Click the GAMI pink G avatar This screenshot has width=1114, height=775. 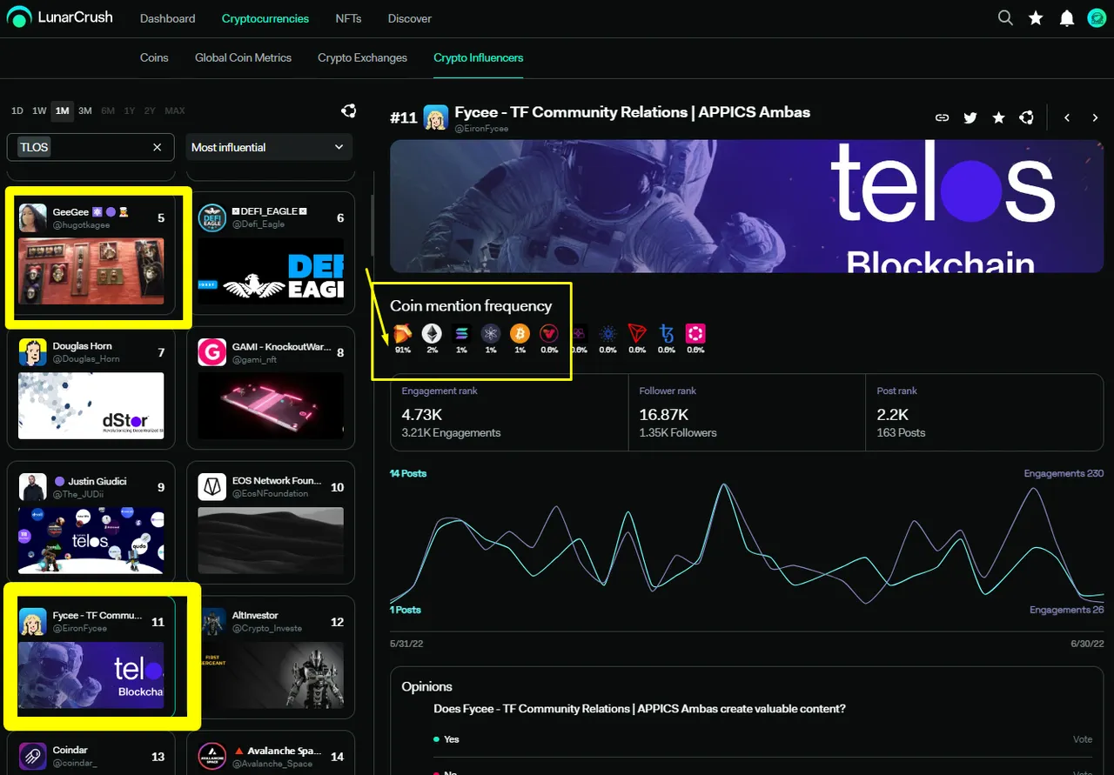pyautogui.click(x=211, y=352)
